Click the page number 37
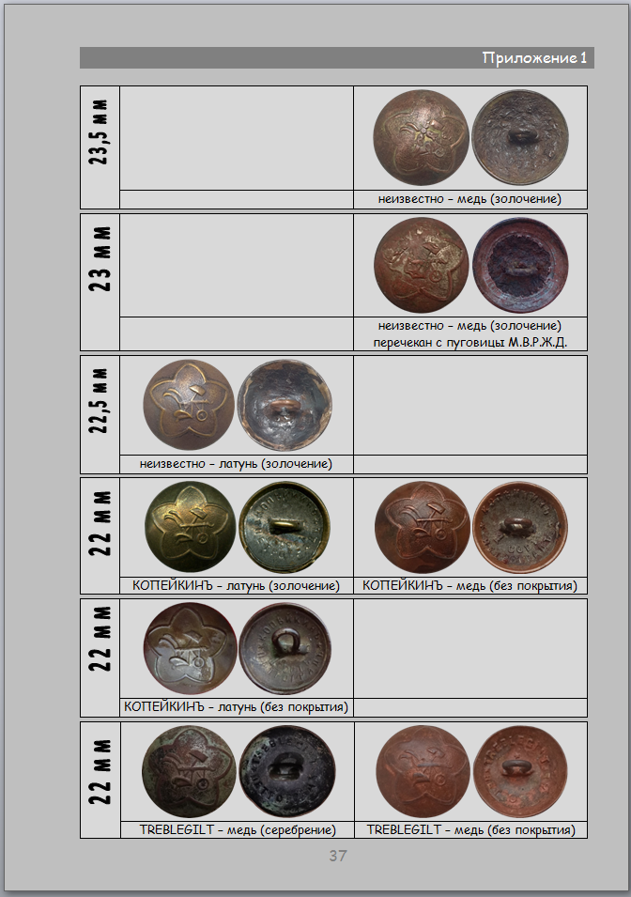 pyautogui.click(x=338, y=855)
